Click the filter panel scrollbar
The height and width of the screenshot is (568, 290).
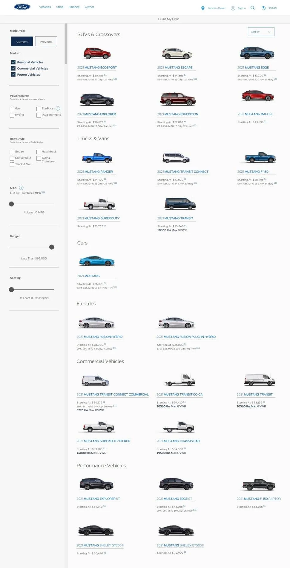66,44
